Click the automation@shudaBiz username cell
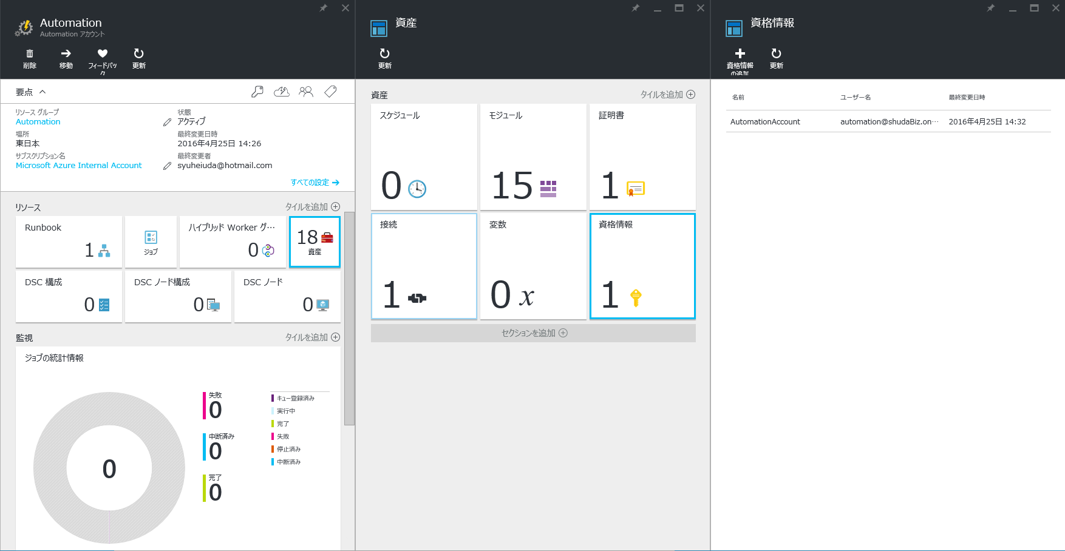The image size is (1065, 551). 889,122
